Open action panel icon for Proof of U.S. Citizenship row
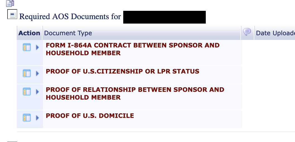This screenshot has width=295, height=142. coord(27,73)
